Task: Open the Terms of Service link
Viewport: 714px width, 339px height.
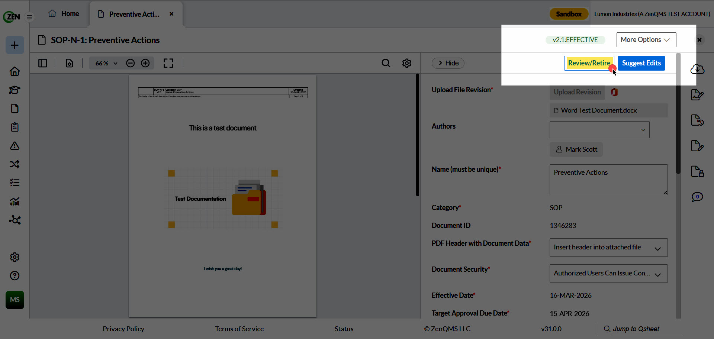Action: pos(239,329)
